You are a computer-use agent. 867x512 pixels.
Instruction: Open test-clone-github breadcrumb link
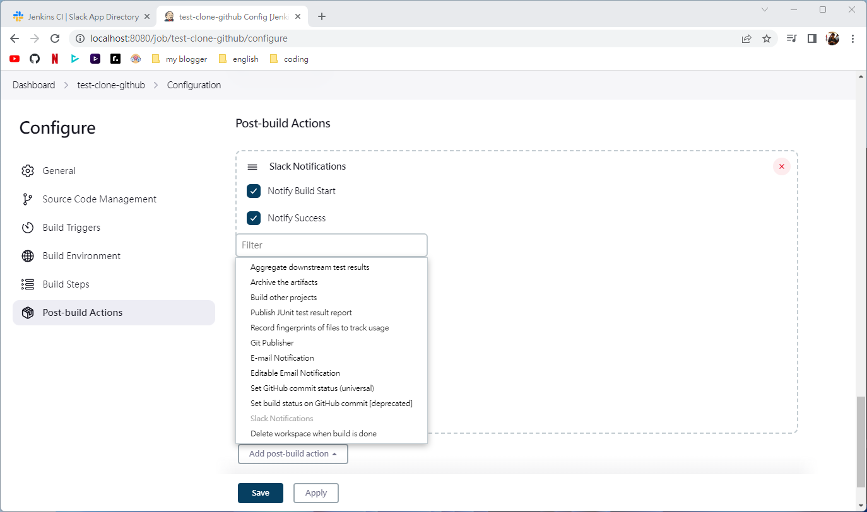tap(111, 85)
